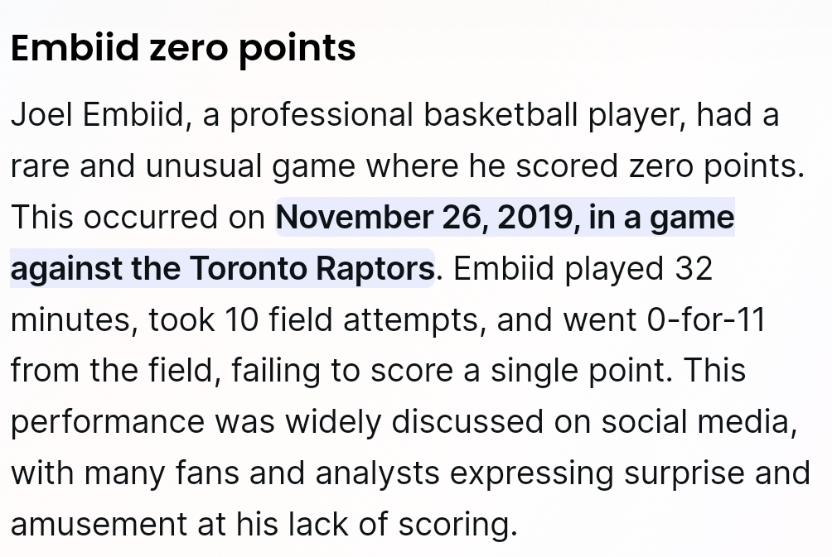Click "Joel Embiid" at the paragraph start
The width and height of the screenshot is (832, 557).
click(x=96, y=115)
